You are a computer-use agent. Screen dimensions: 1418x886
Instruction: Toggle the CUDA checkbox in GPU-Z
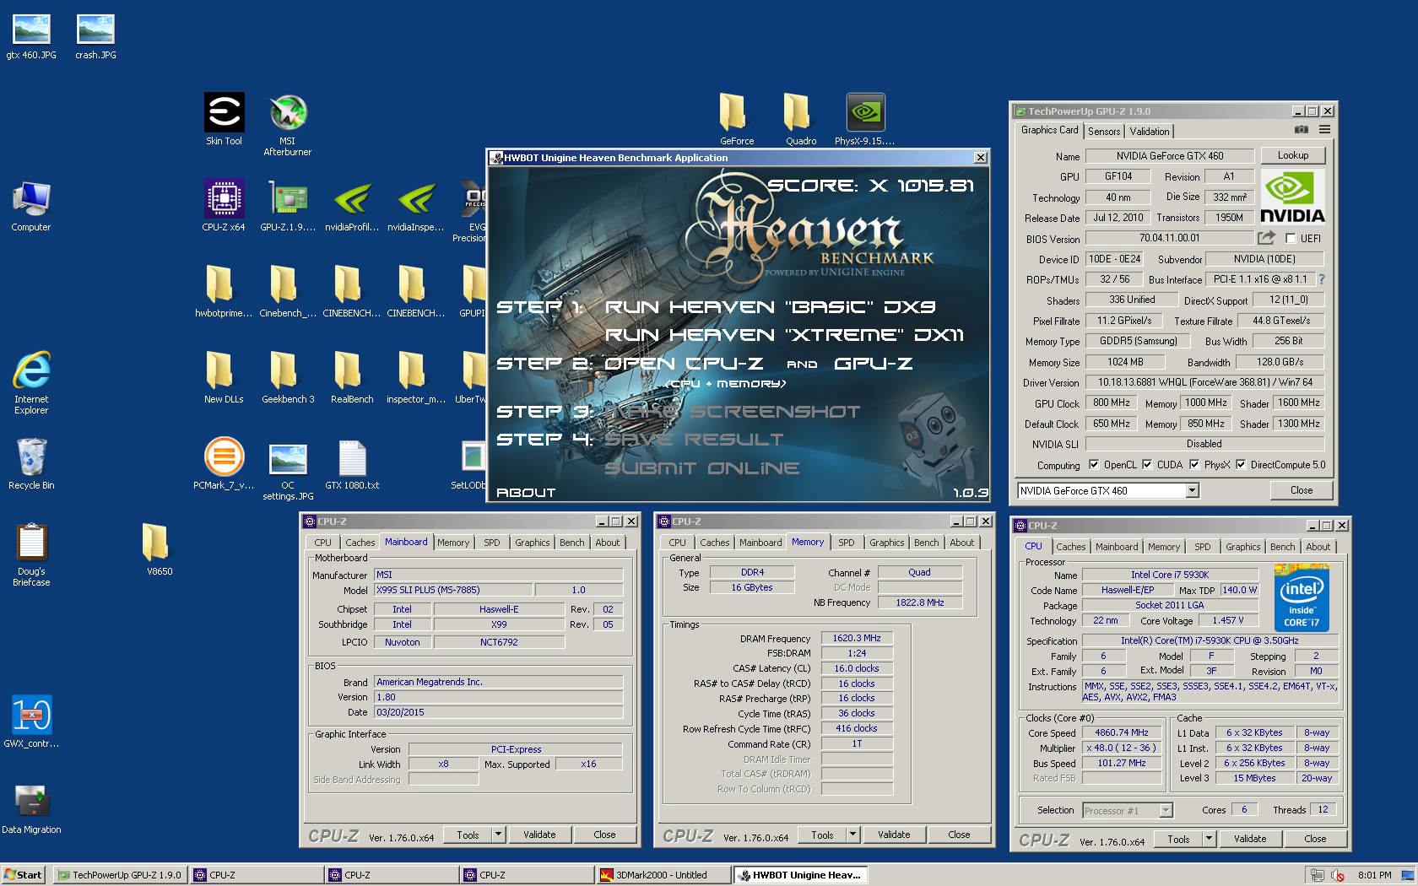coord(1147,464)
